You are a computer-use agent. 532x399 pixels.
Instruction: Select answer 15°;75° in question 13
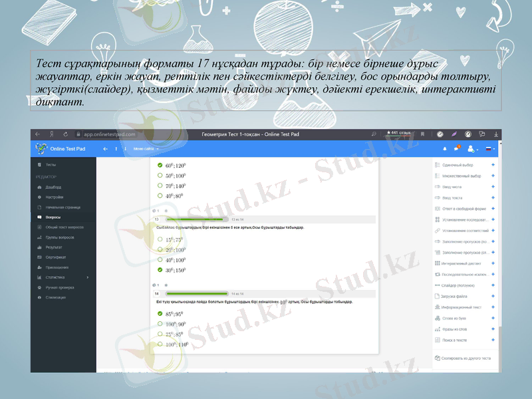coord(160,239)
